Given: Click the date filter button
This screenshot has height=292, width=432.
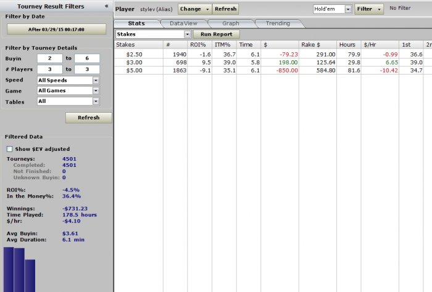Looking at the screenshot, I should (x=56, y=29).
